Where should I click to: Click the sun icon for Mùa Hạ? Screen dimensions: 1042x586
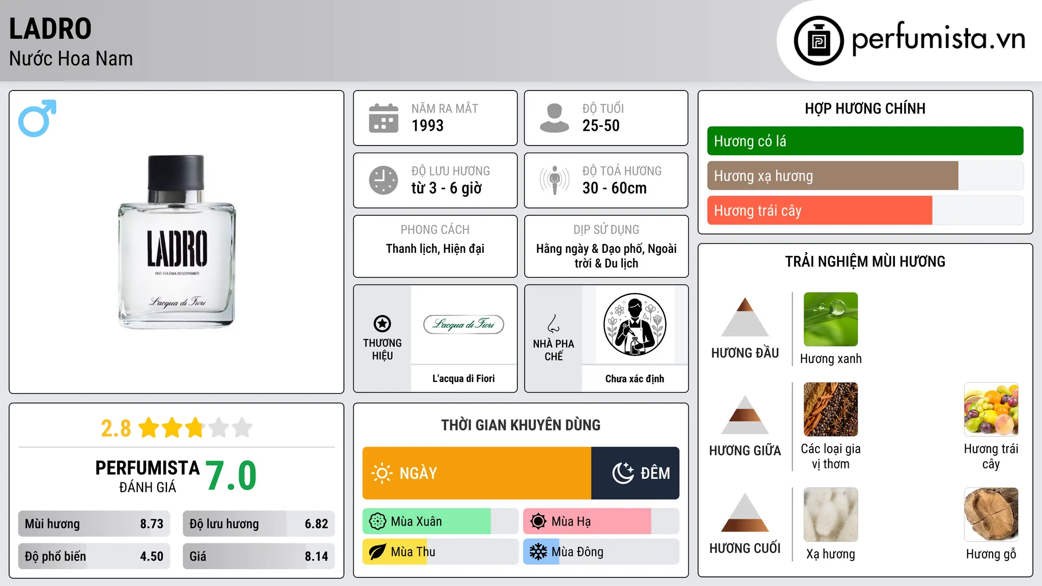point(538,521)
